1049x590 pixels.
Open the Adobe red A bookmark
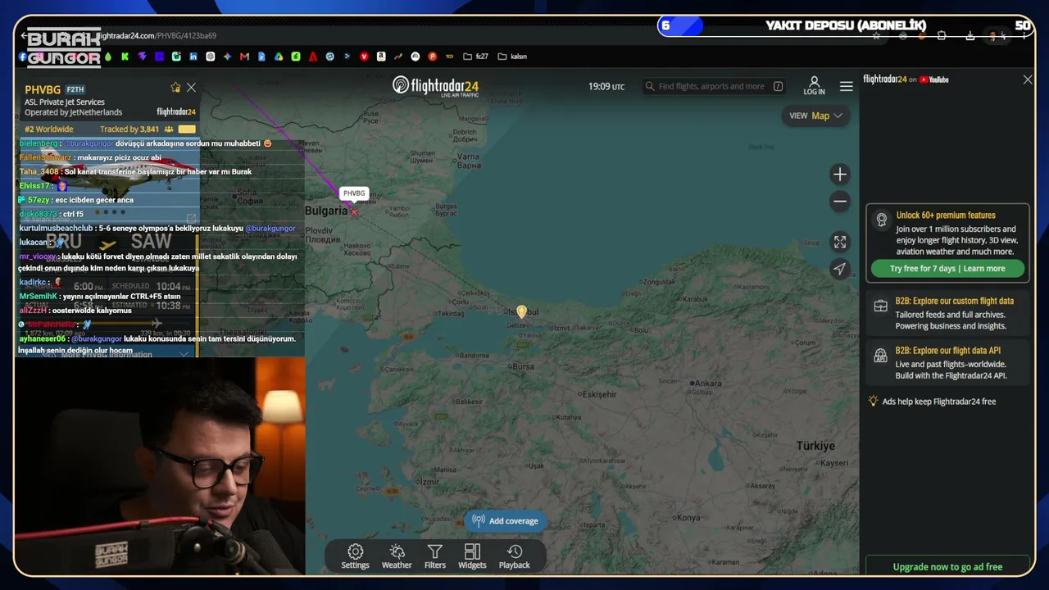(x=313, y=57)
